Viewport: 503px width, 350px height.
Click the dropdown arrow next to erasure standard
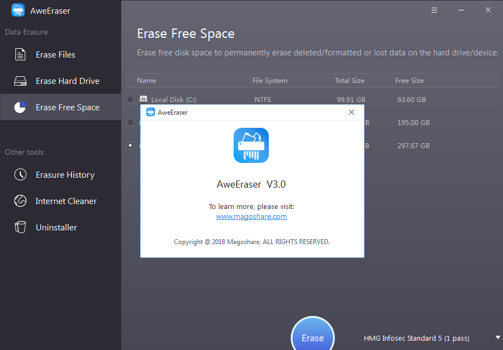click(x=498, y=337)
